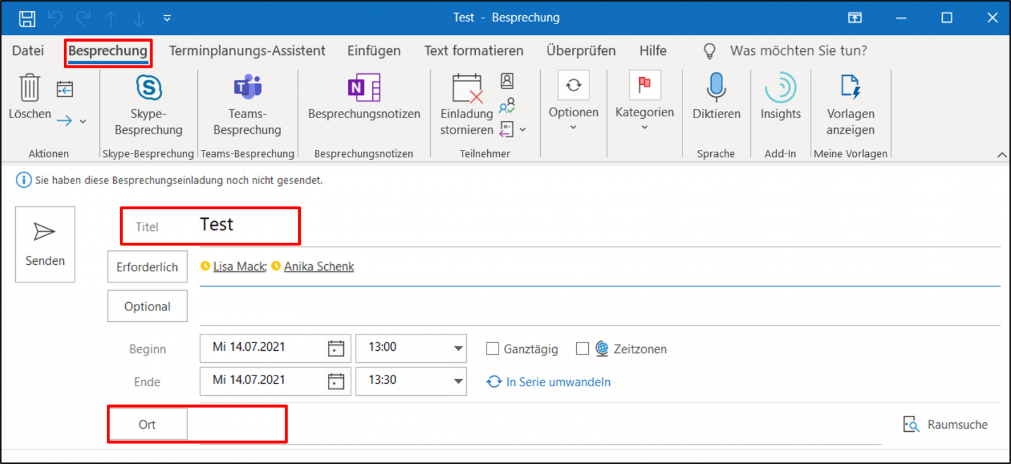Open the Hilfe tab

(653, 51)
